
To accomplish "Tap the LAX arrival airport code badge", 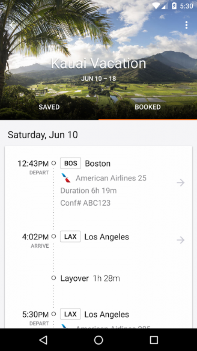I will point(70,237).
